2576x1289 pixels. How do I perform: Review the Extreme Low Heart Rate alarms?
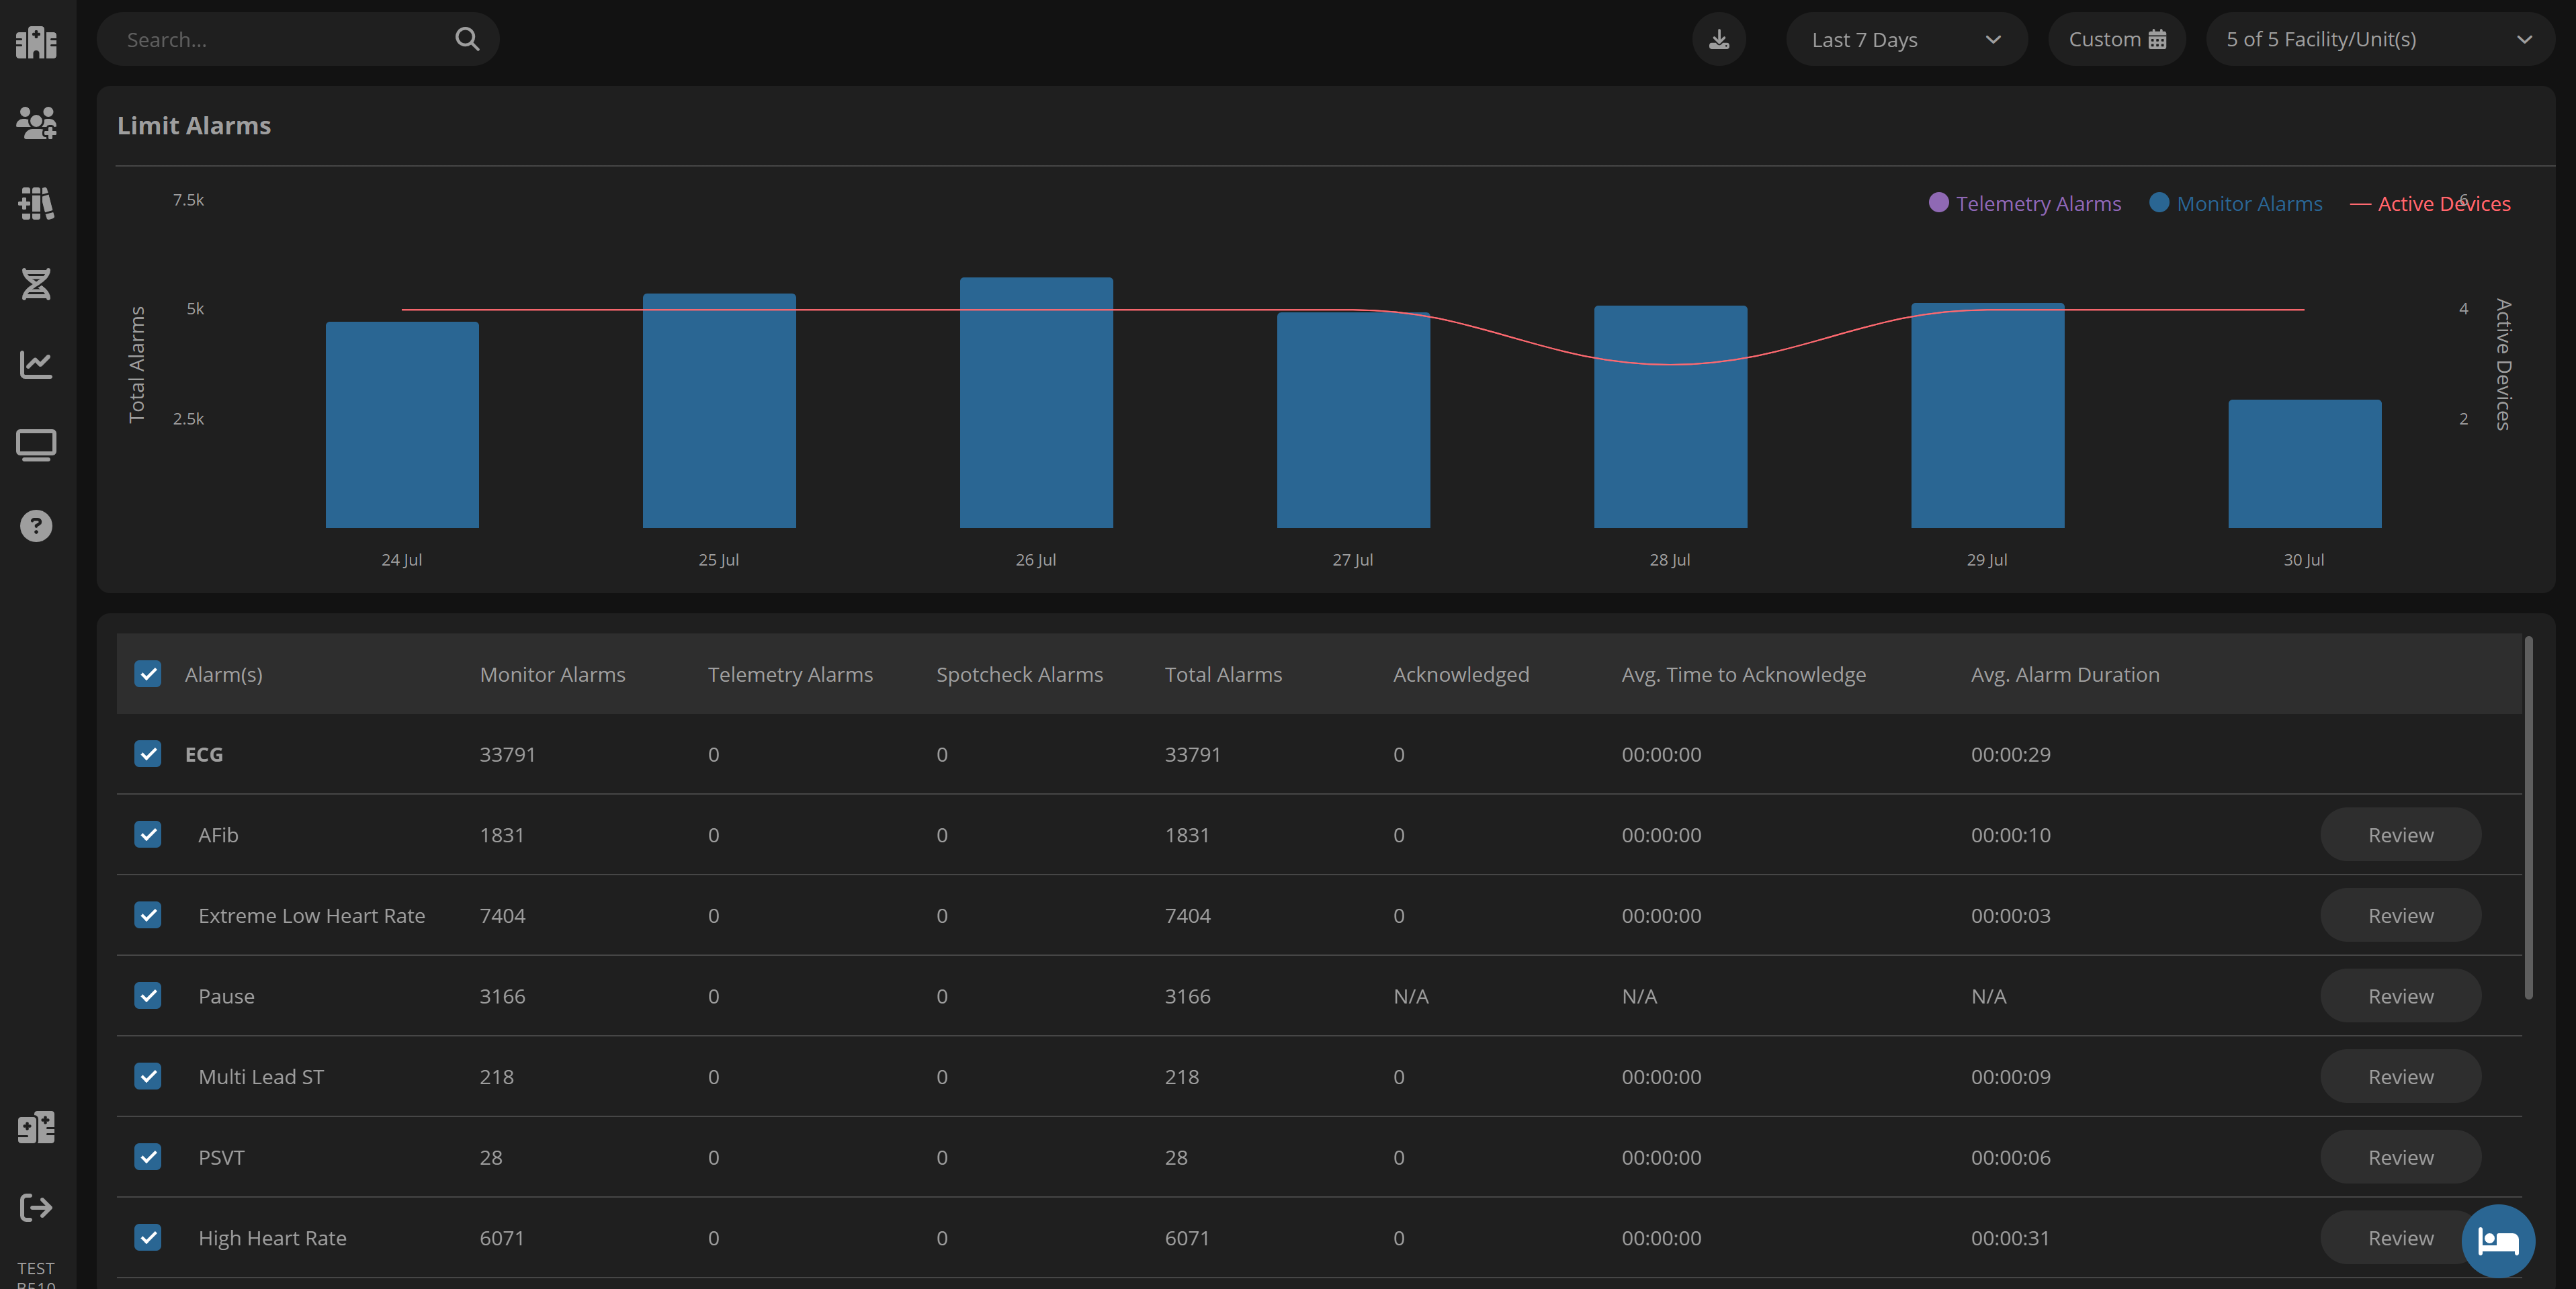[x=2400, y=915]
